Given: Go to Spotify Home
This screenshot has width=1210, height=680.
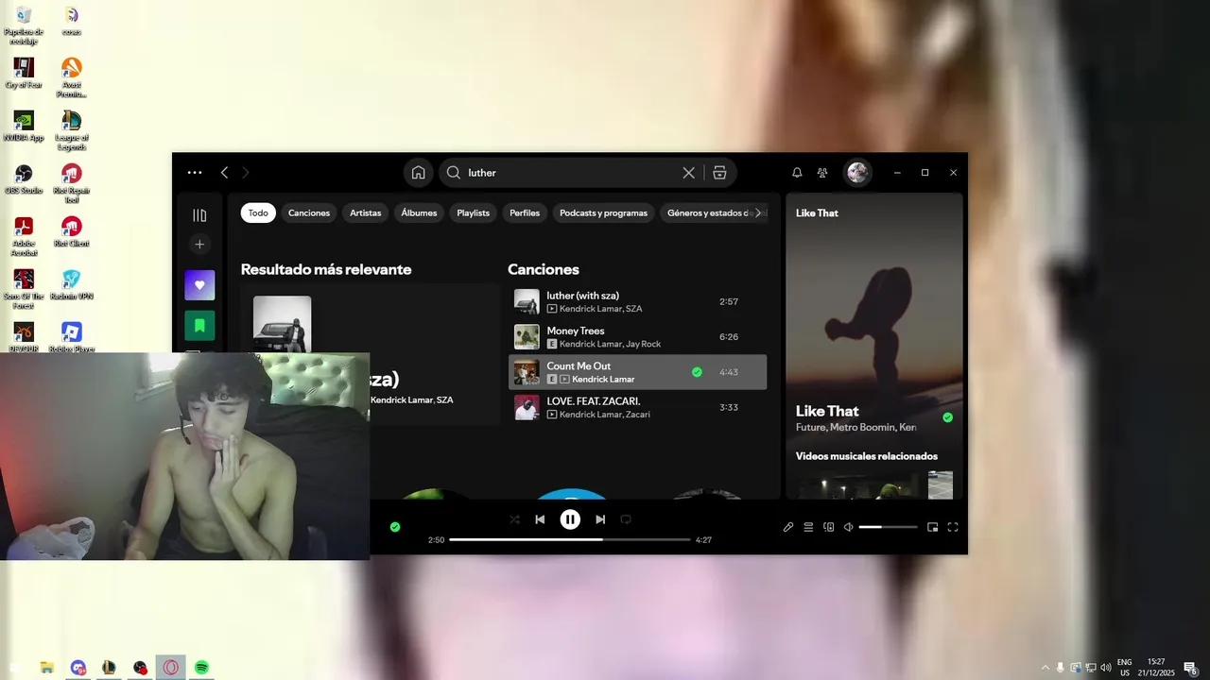Looking at the screenshot, I should coord(418,173).
